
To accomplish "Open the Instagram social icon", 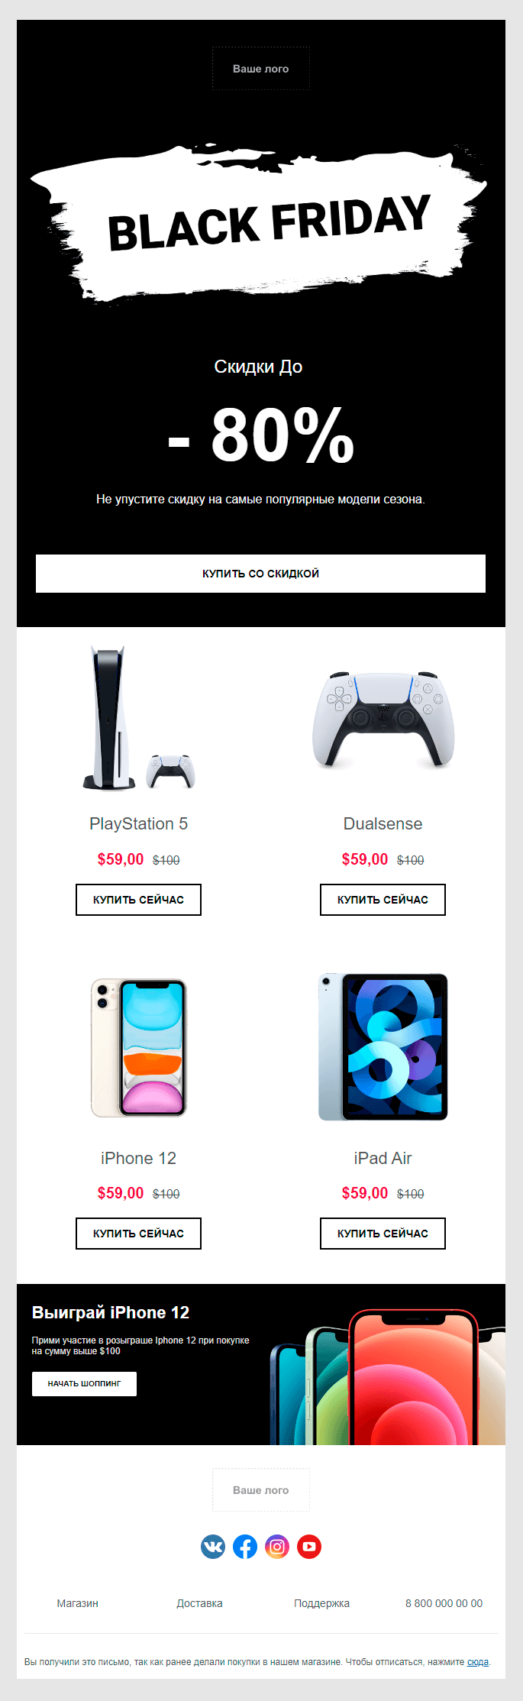I will 277,1547.
